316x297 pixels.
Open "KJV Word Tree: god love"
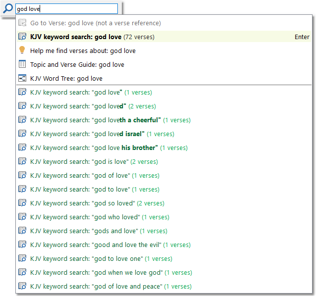pos(163,78)
